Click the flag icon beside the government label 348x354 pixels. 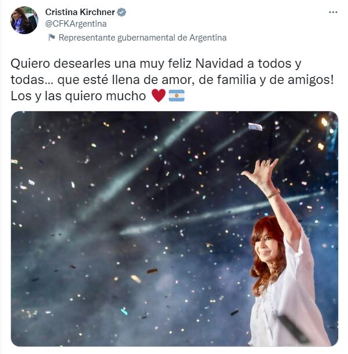click(52, 38)
